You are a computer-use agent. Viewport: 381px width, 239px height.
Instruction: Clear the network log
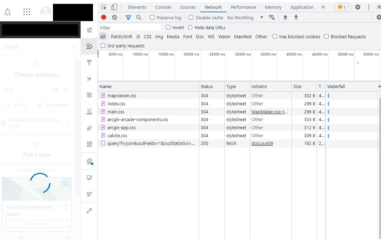(114, 18)
